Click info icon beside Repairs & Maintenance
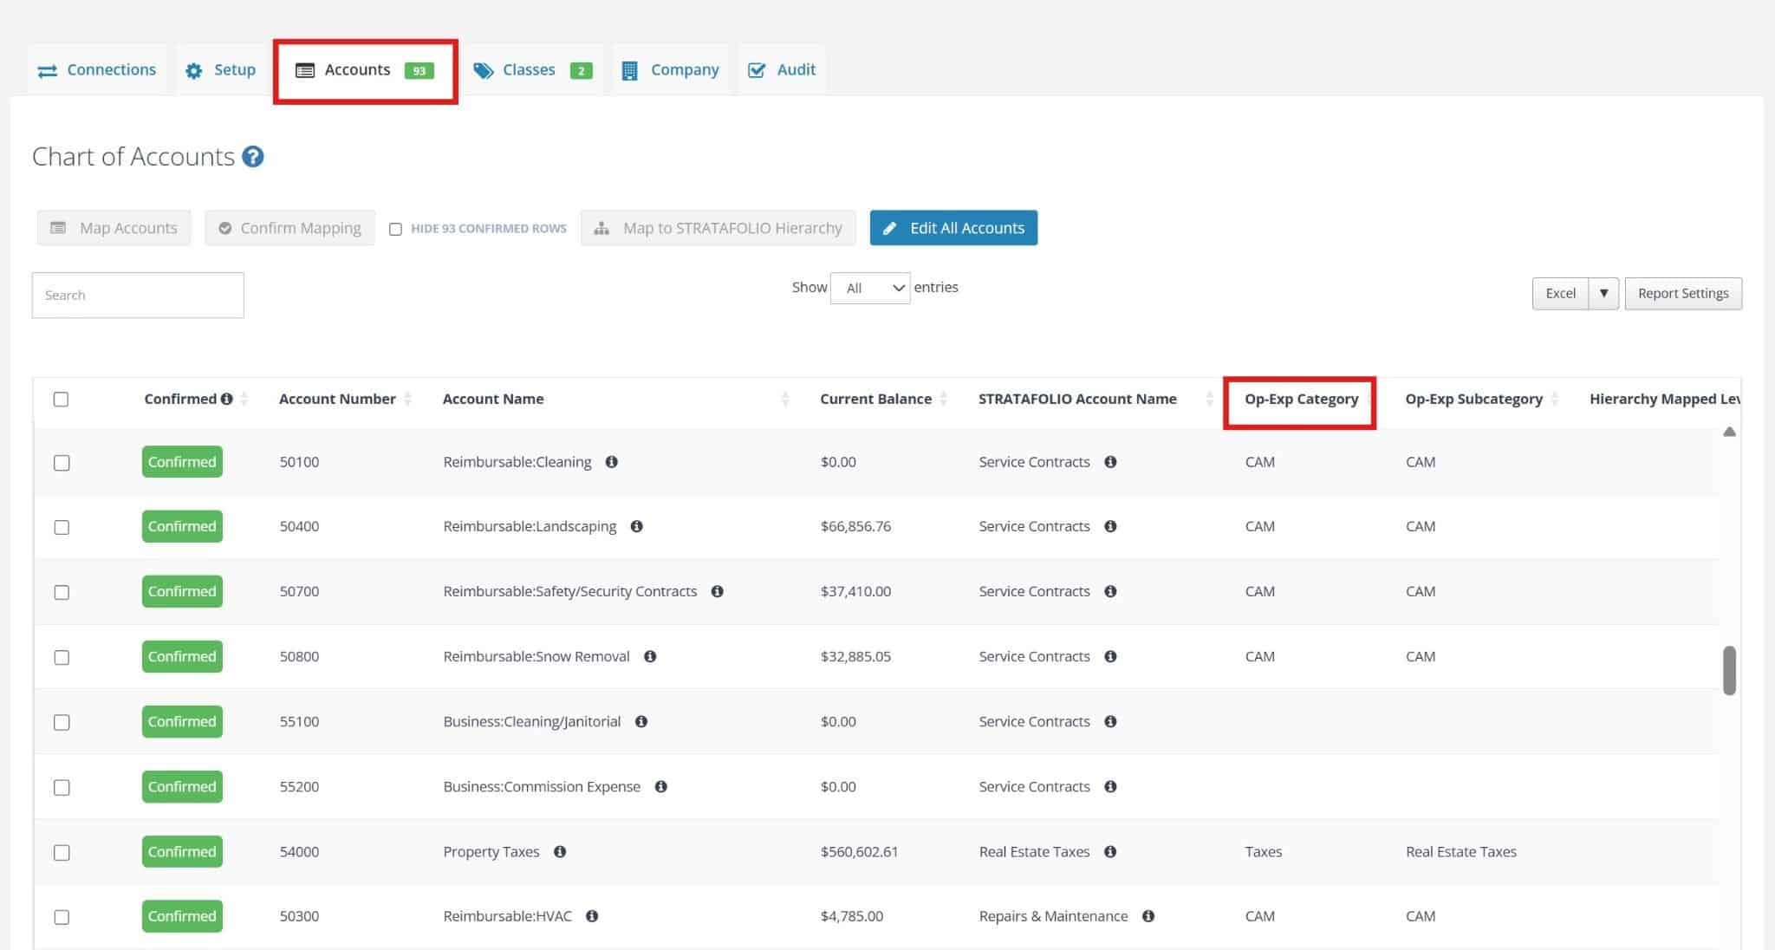 [x=1148, y=916]
